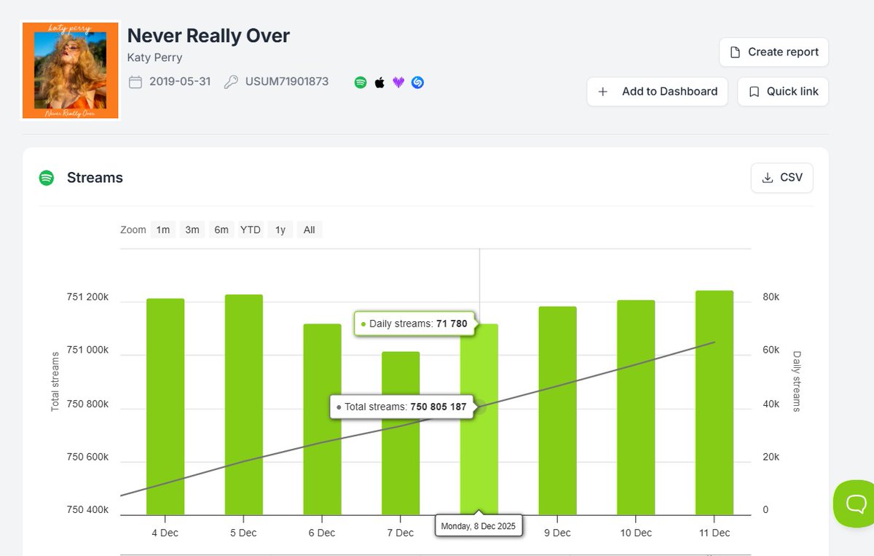Image resolution: width=874 pixels, height=556 pixels.
Task: Click the 7 Dec x-axis label
Action: (401, 533)
